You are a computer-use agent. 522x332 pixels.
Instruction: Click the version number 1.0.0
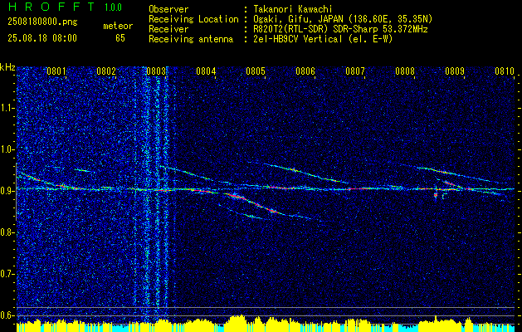[113, 7]
